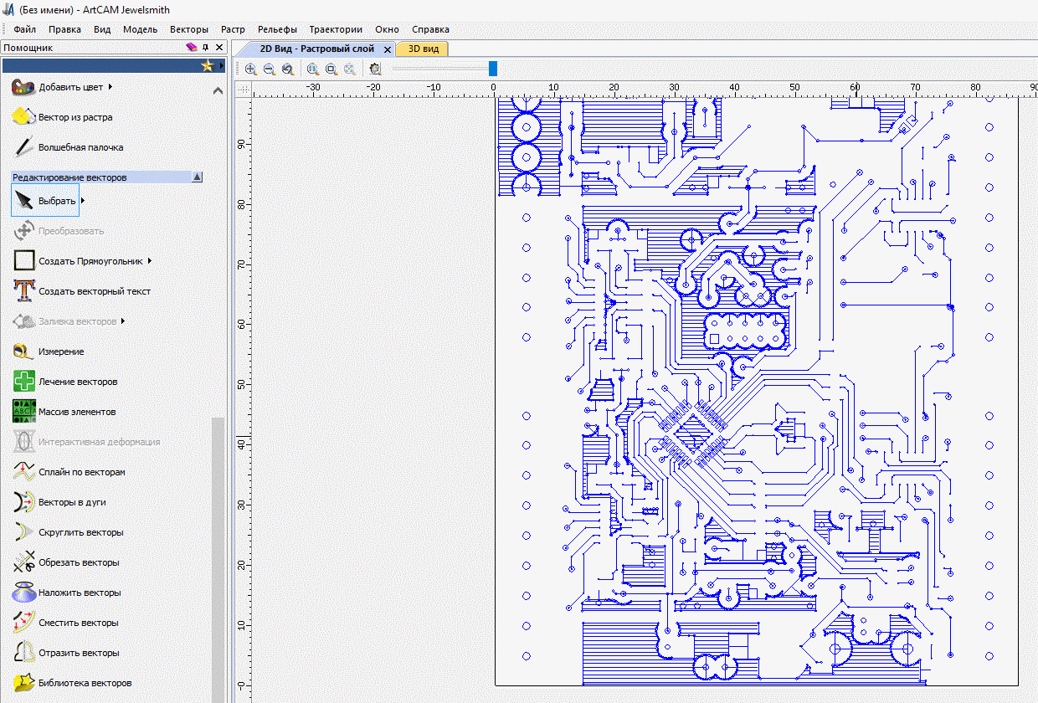
Task: Switch to the 3D вид tab
Action: [x=423, y=49]
